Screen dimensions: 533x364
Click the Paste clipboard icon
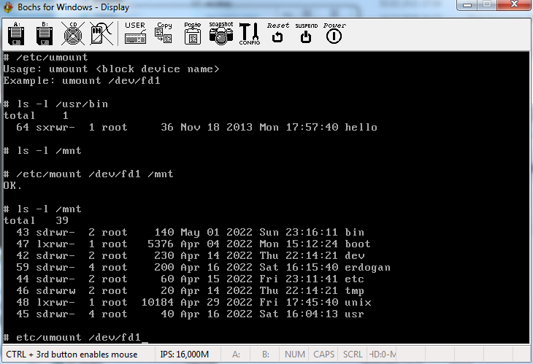(192, 34)
